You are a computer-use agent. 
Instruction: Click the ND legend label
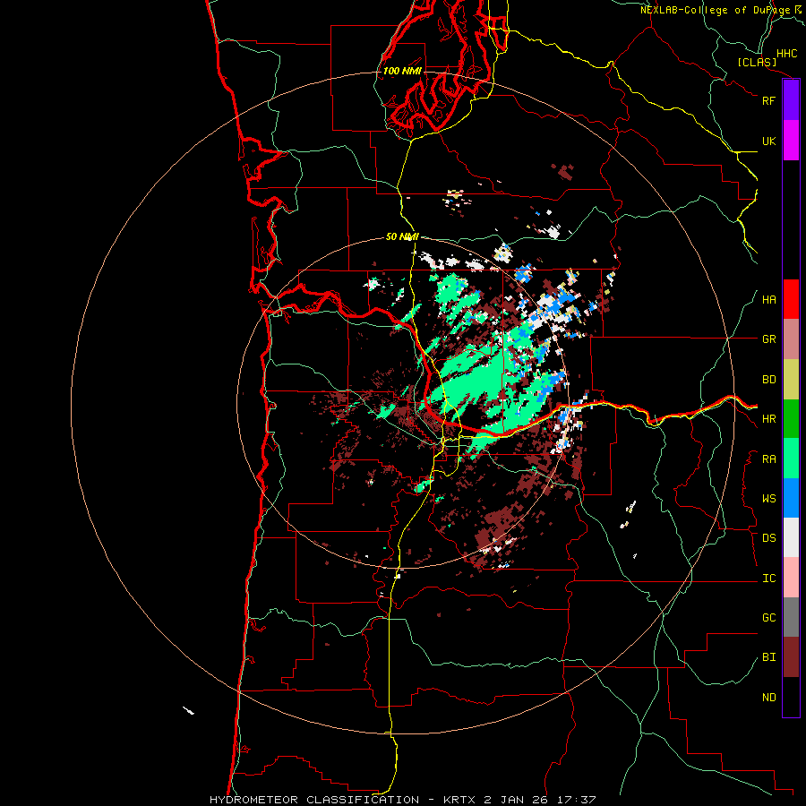coord(768,698)
